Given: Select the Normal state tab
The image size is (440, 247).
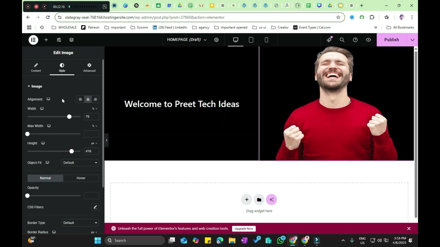Looking at the screenshot, I should tap(45, 178).
